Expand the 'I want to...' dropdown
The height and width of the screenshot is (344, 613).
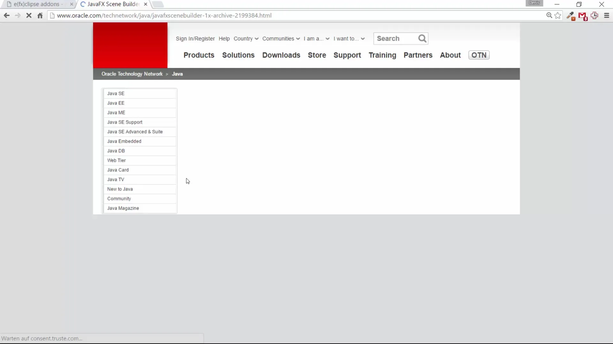(349, 39)
